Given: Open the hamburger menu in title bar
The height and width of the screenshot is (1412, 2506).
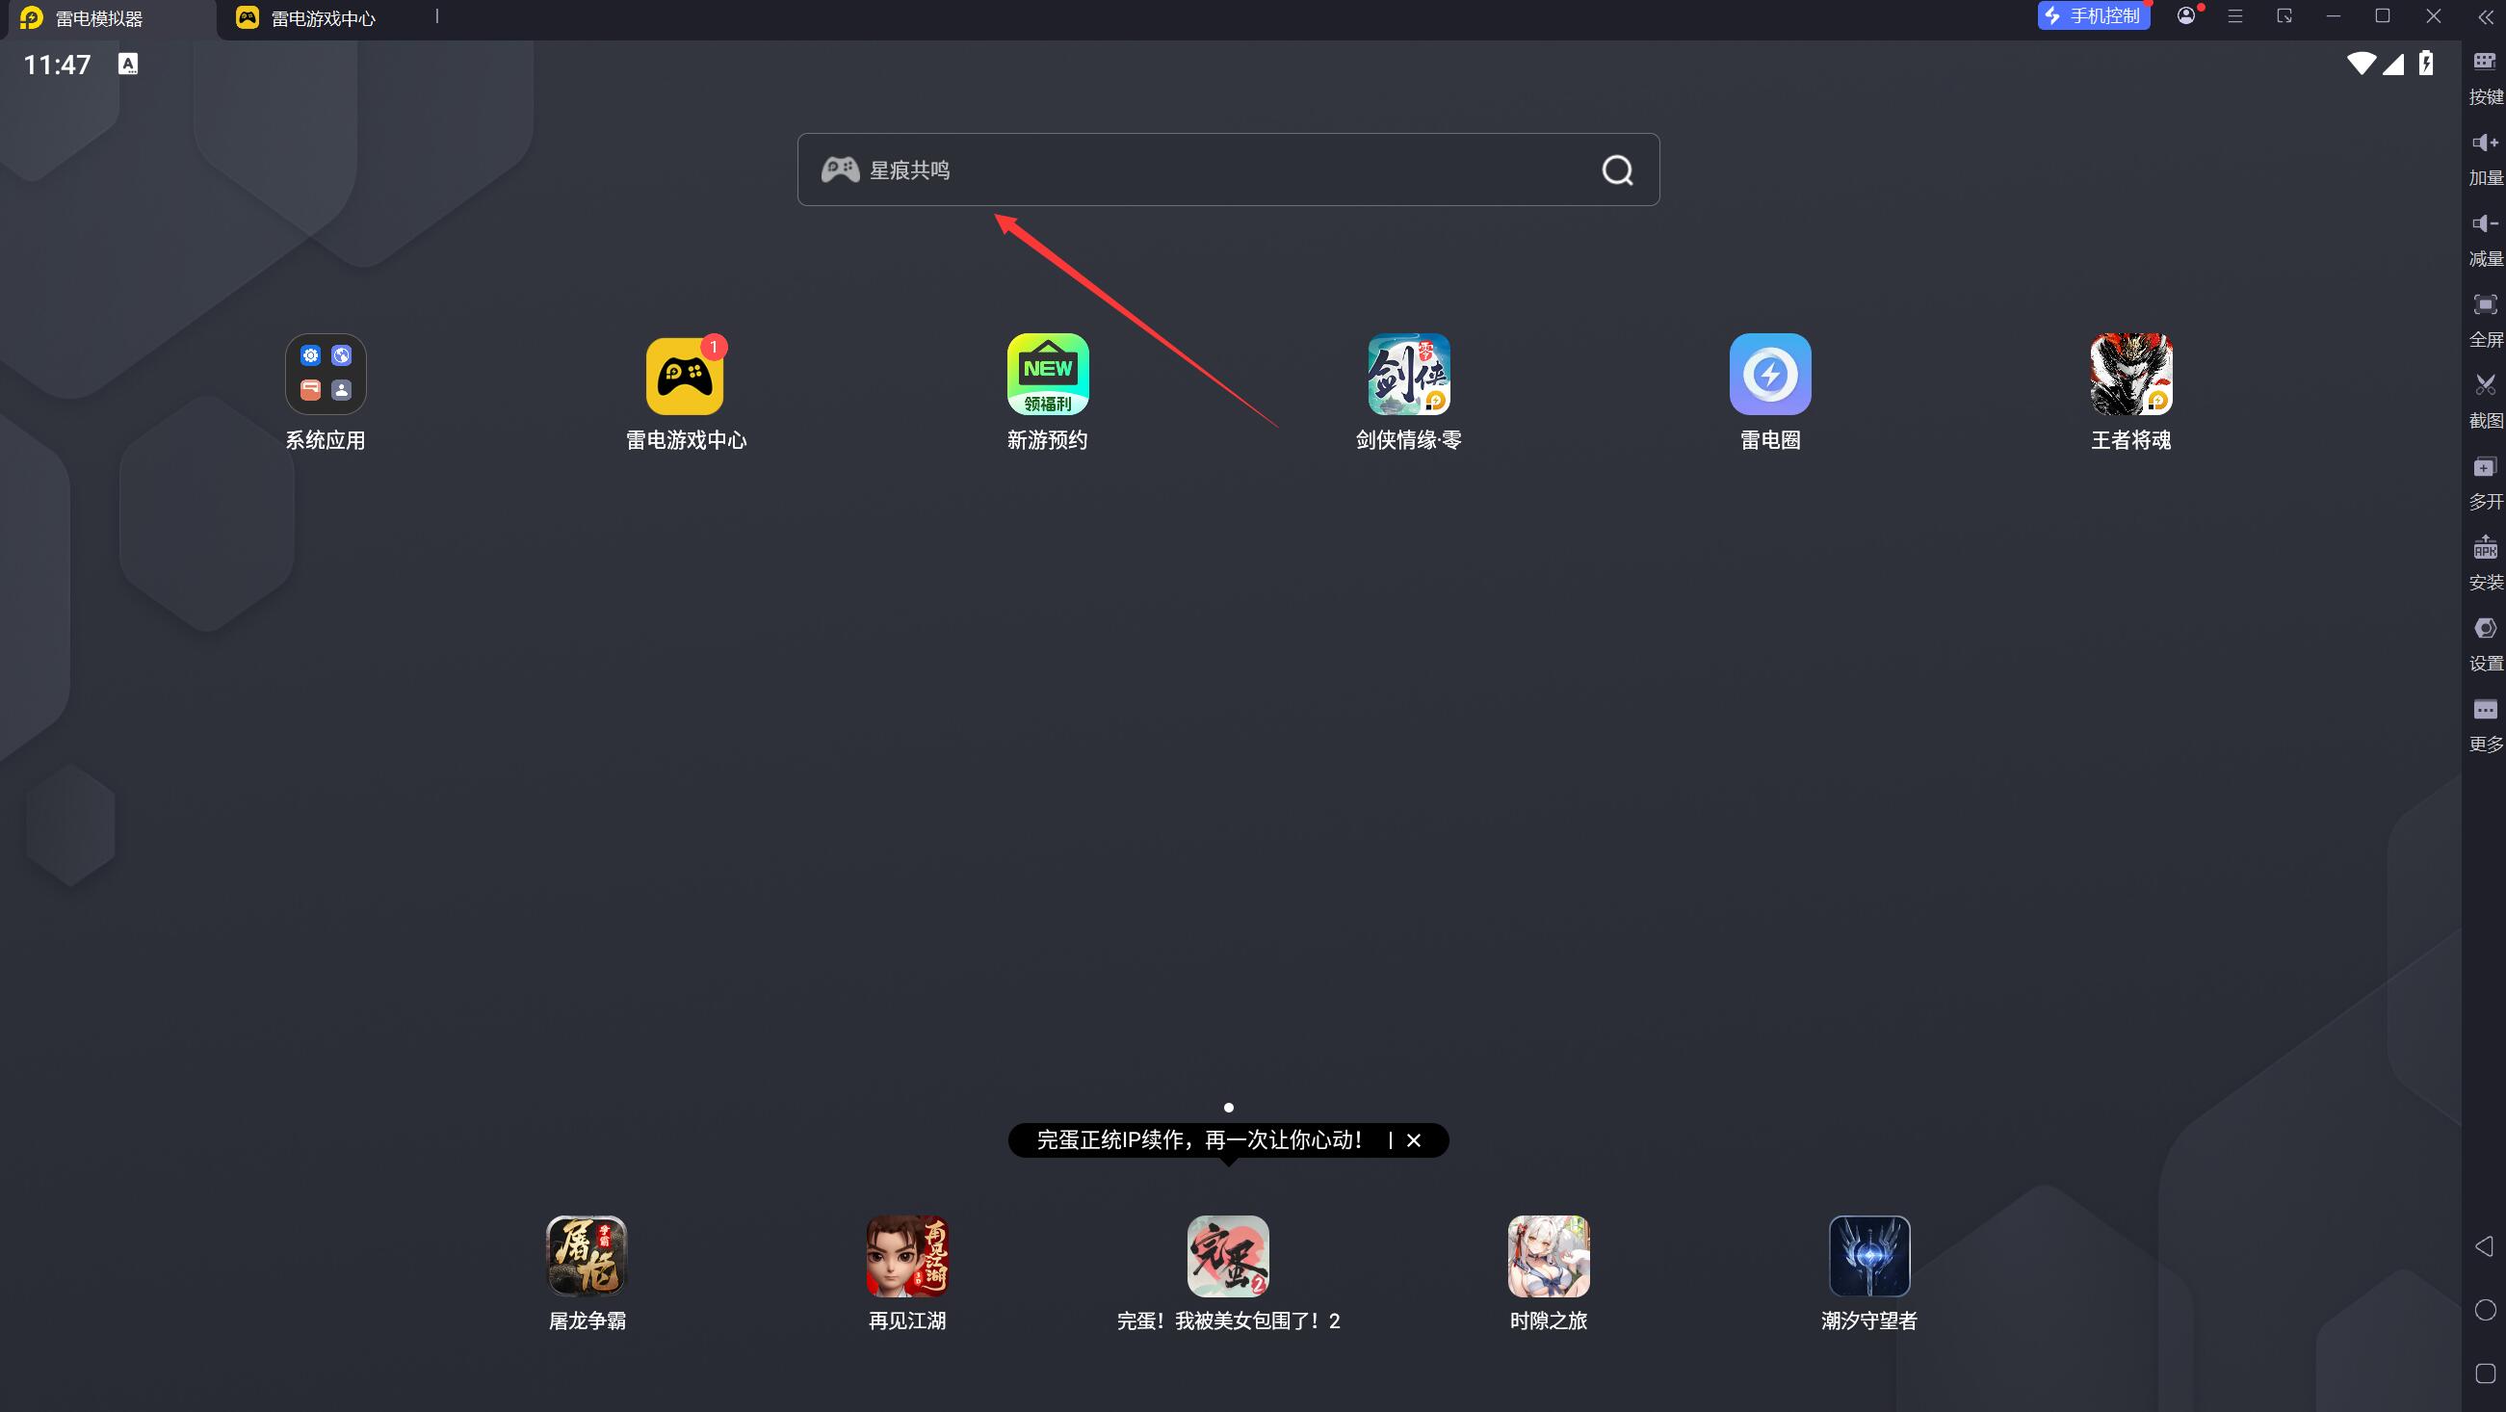Looking at the screenshot, I should point(2234,15).
